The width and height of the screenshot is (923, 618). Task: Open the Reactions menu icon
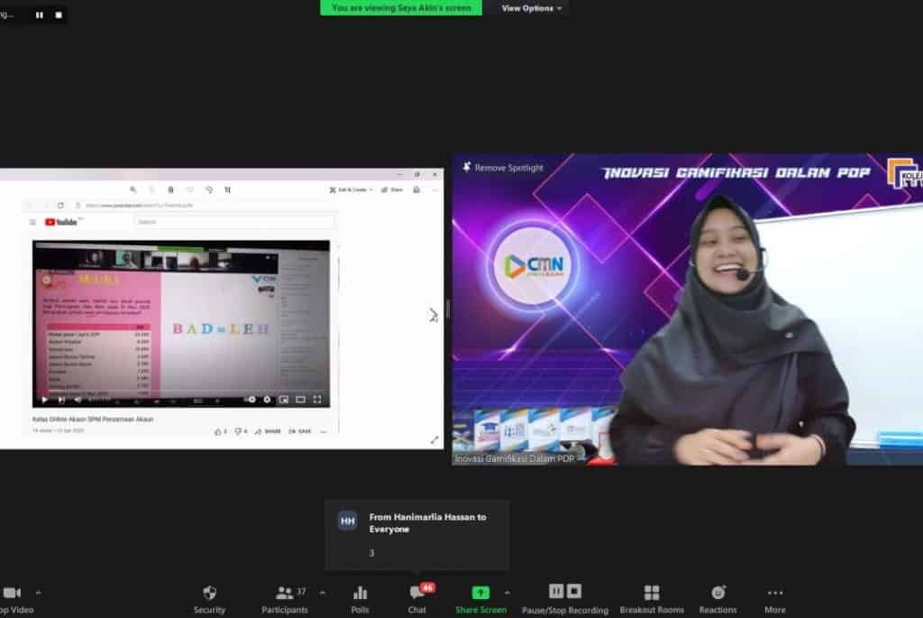(x=717, y=594)
